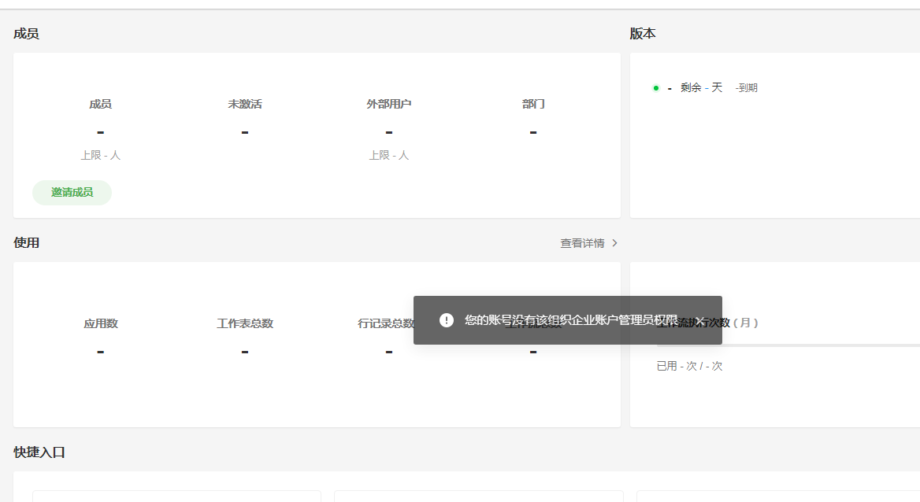Image resolution: width=920 pixels, height=502 pixels.
Task: Click the 剩余 - 天 version text
Action: coord(701,88)
